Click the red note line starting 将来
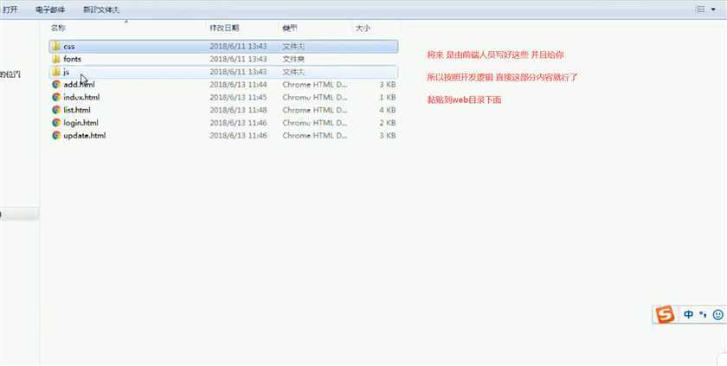The image size is (727, 366). click(x=495, y=55)
